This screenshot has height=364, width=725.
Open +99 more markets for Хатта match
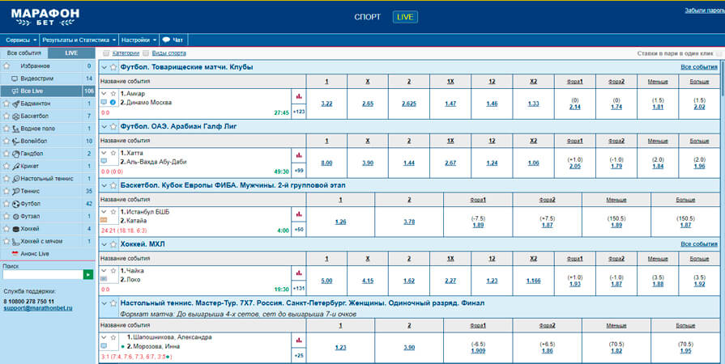point(299,171)
